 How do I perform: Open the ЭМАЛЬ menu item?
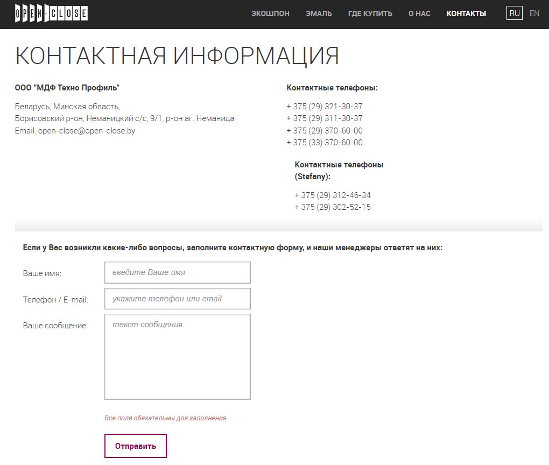pyautogui.click(x=319, y=13)
